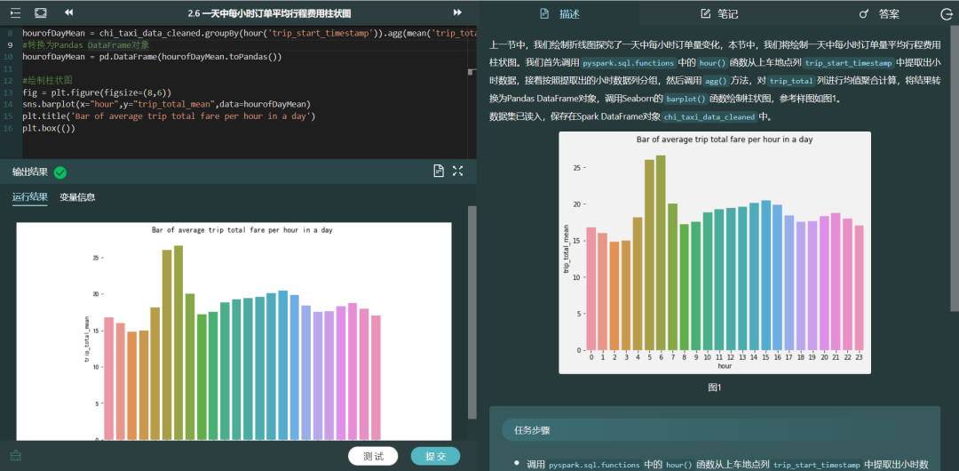
Task: Click the logout icon at top right
Action: (946, 14)
